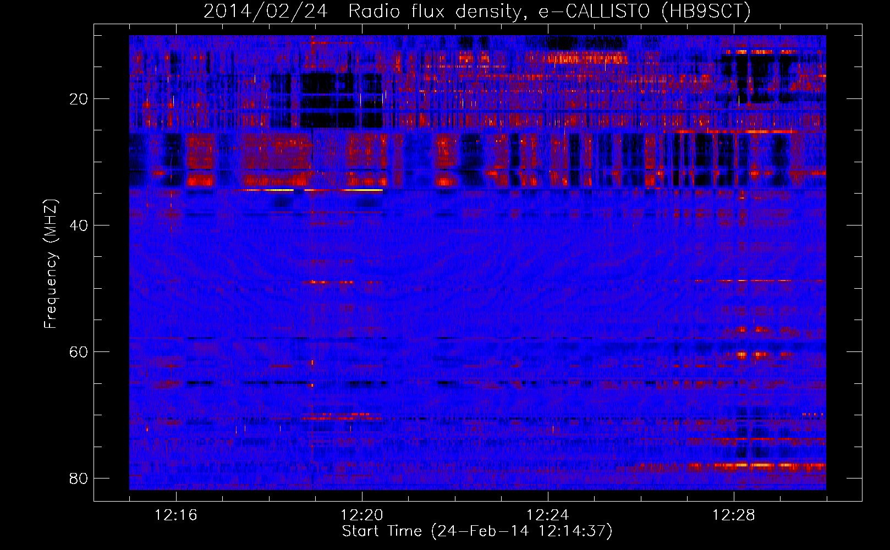
Task: Click the 'Frequency (MHZ)' axis label
Action: (51, 264)
